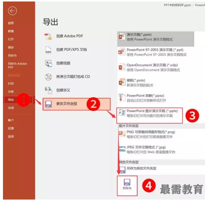Open the 反馈 page

coord(11,128)
